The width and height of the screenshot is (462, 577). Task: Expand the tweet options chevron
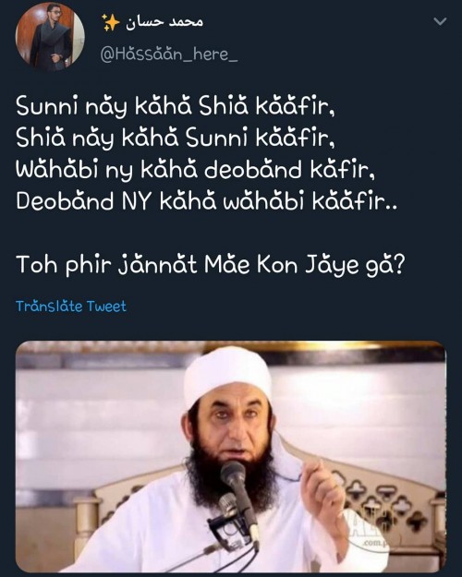click(x=440, y=22)
